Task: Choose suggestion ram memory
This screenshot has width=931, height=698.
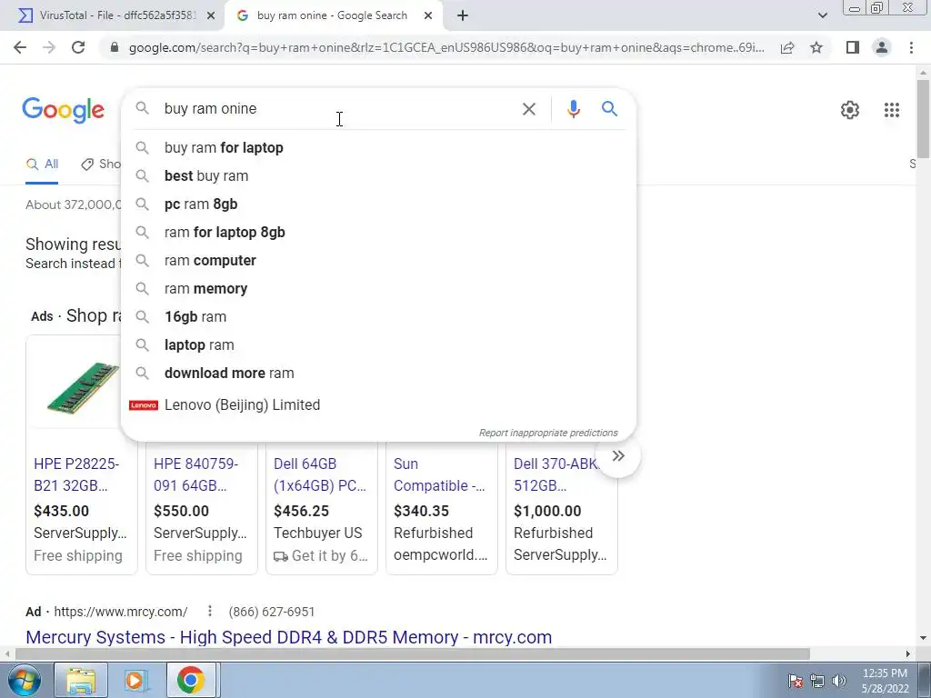Action: pyautogui.click(x=378, y=288)
